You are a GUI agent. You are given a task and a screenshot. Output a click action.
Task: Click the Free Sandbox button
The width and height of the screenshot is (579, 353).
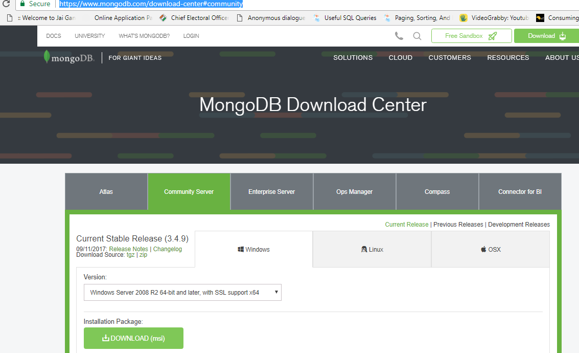471,36
